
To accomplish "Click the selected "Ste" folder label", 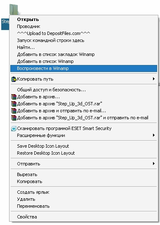I will coord(5,24).
